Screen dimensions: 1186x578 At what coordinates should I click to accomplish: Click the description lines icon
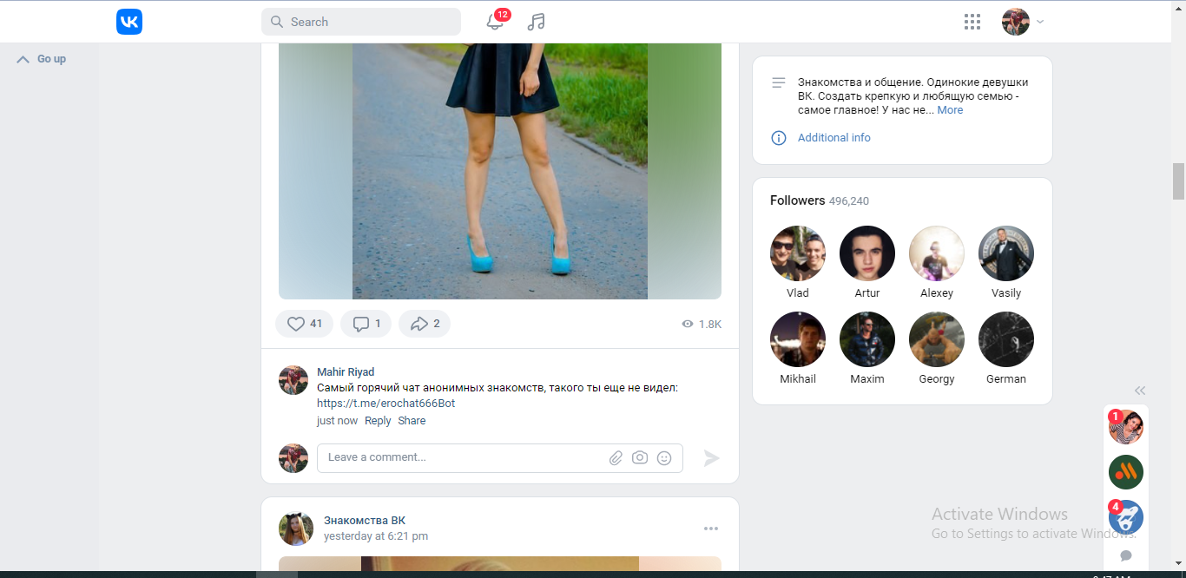[779, 83]
